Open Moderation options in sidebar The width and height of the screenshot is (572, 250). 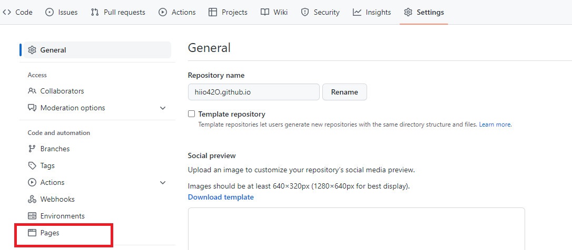97,108
